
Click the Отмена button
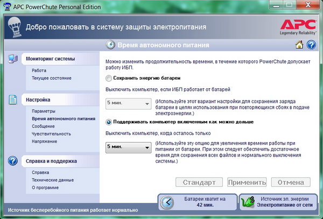(x=291, y=182)
